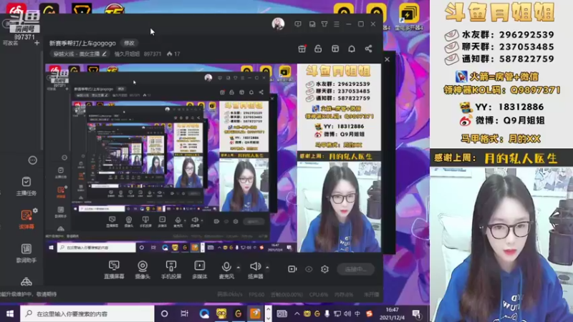Click the Windows taskbar search box
573x322 pixels.
click(x=87, y=313)
